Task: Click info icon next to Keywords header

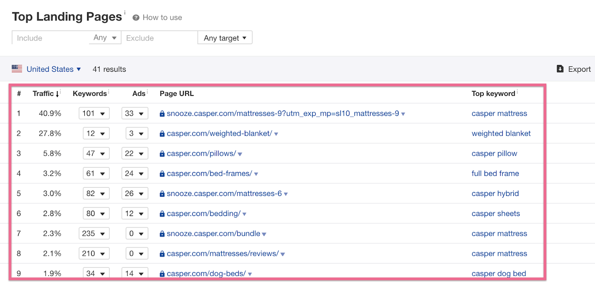Action: click(x=109, y=91)
